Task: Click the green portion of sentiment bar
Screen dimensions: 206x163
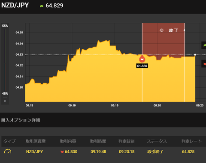Action: [x=5, y=46]
